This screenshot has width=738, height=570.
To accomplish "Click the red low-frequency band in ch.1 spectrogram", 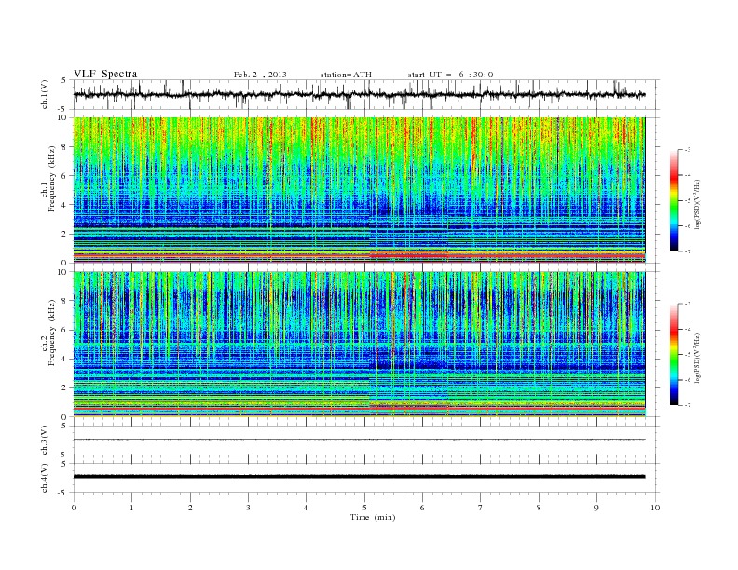I will 359,255.
